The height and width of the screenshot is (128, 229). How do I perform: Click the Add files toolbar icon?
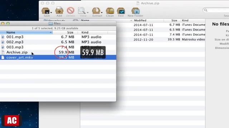(59, 11)
